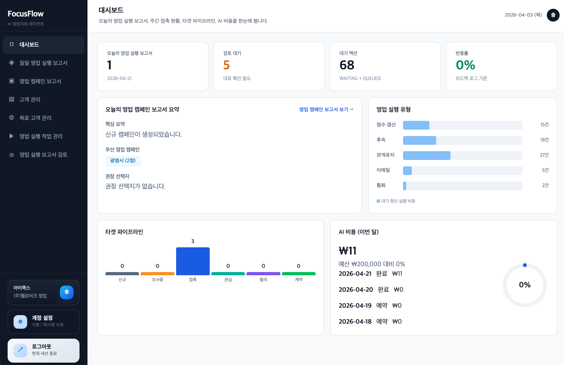This screenshot has width=564, height=365.
Task: Click the 관계유지 progress bar
Action: (462, 156)
